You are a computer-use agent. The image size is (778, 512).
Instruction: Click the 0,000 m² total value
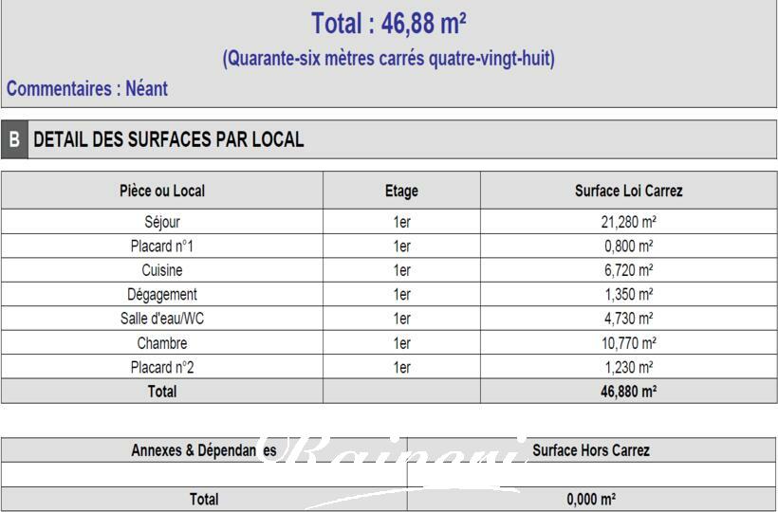(591, 499)
